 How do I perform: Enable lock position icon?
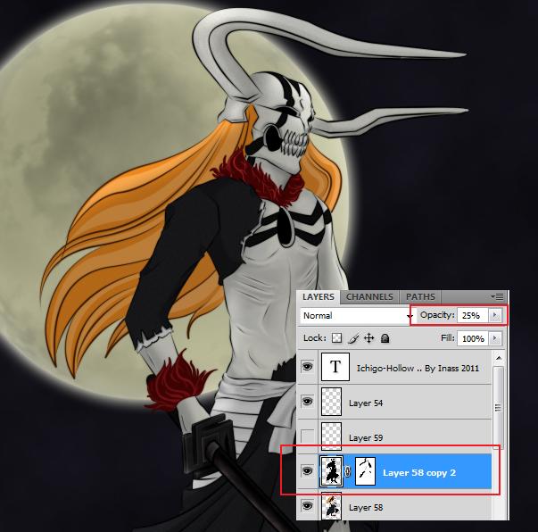point(368,338)
